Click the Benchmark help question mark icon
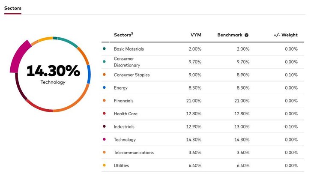 point(247,35)
